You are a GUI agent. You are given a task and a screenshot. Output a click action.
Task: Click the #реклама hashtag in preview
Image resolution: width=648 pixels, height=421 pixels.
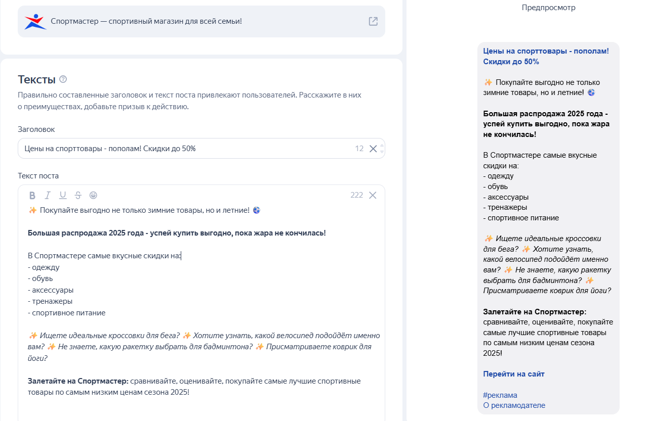[500, 395]
